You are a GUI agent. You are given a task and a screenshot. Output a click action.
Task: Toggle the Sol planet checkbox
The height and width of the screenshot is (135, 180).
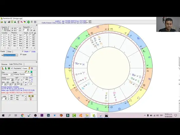click(12, 35)
